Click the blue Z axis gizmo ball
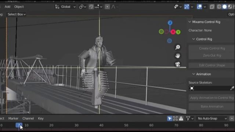This screenshot has width=235, height=132. click(x=170, y=23)
